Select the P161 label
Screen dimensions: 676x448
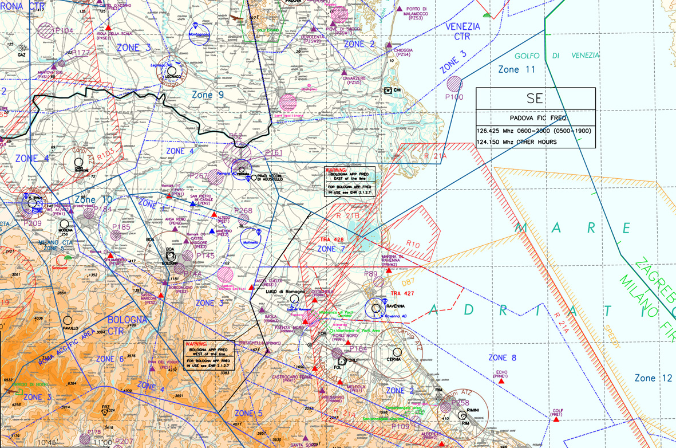click(274, 153)
